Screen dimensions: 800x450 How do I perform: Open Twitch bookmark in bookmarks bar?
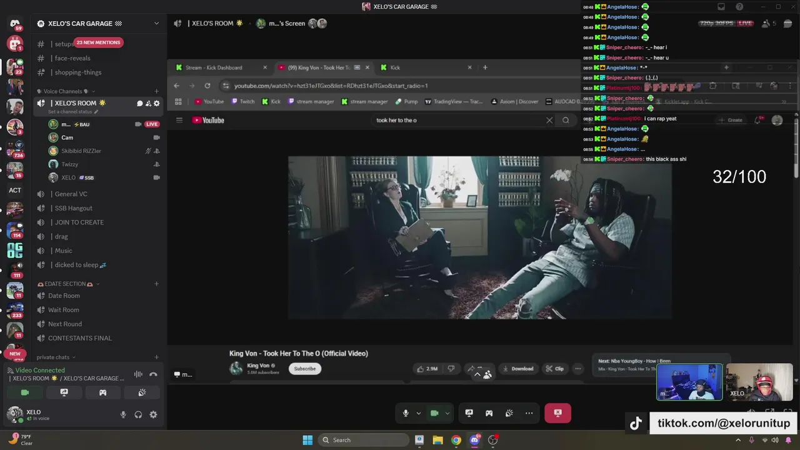click(242, 101)
